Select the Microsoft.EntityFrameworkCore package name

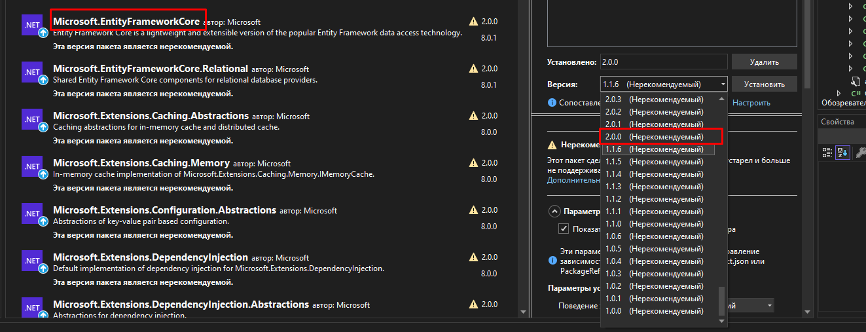pos(126,22)
